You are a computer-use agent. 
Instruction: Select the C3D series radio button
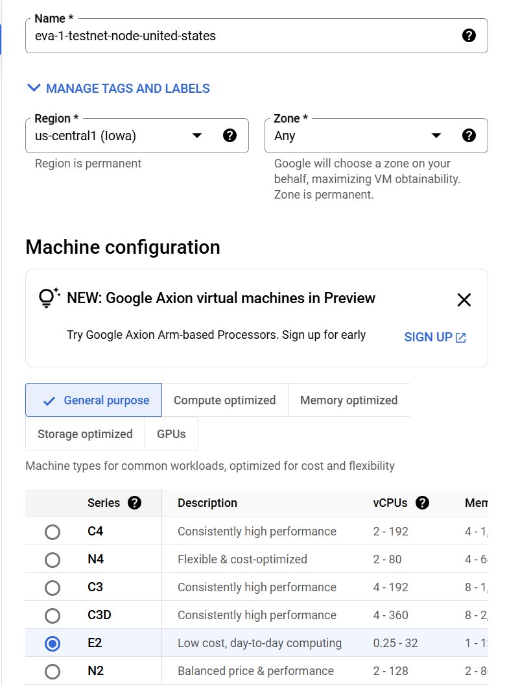tap(53, 615)
